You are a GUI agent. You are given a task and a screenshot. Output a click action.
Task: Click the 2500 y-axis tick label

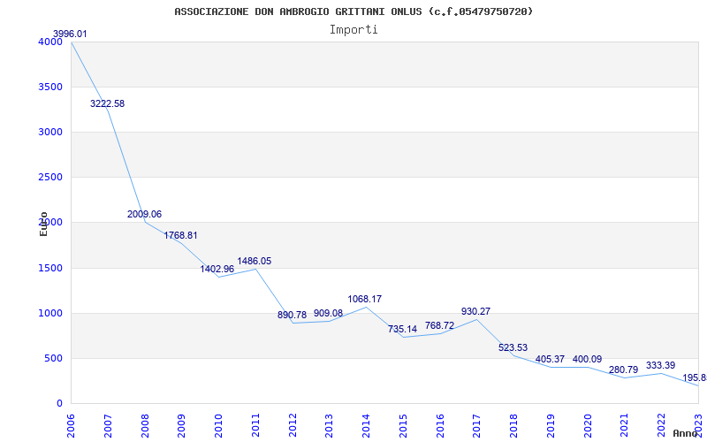point(49,178)
